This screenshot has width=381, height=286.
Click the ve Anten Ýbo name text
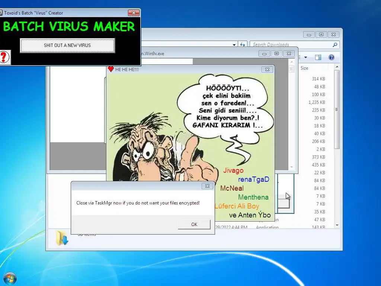click(x=250, y=215)
